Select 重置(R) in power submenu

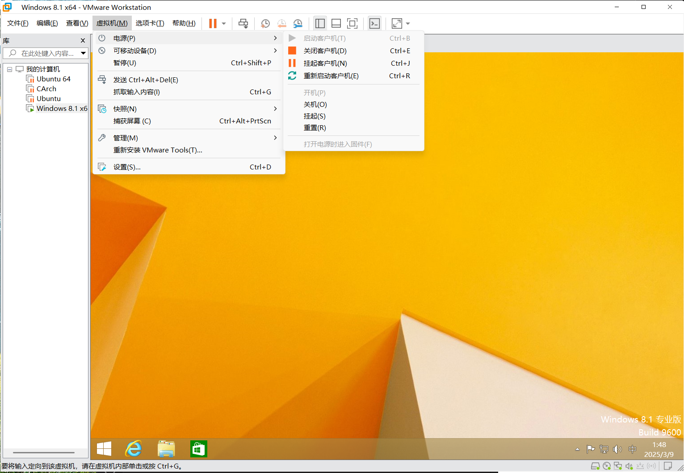353,127
